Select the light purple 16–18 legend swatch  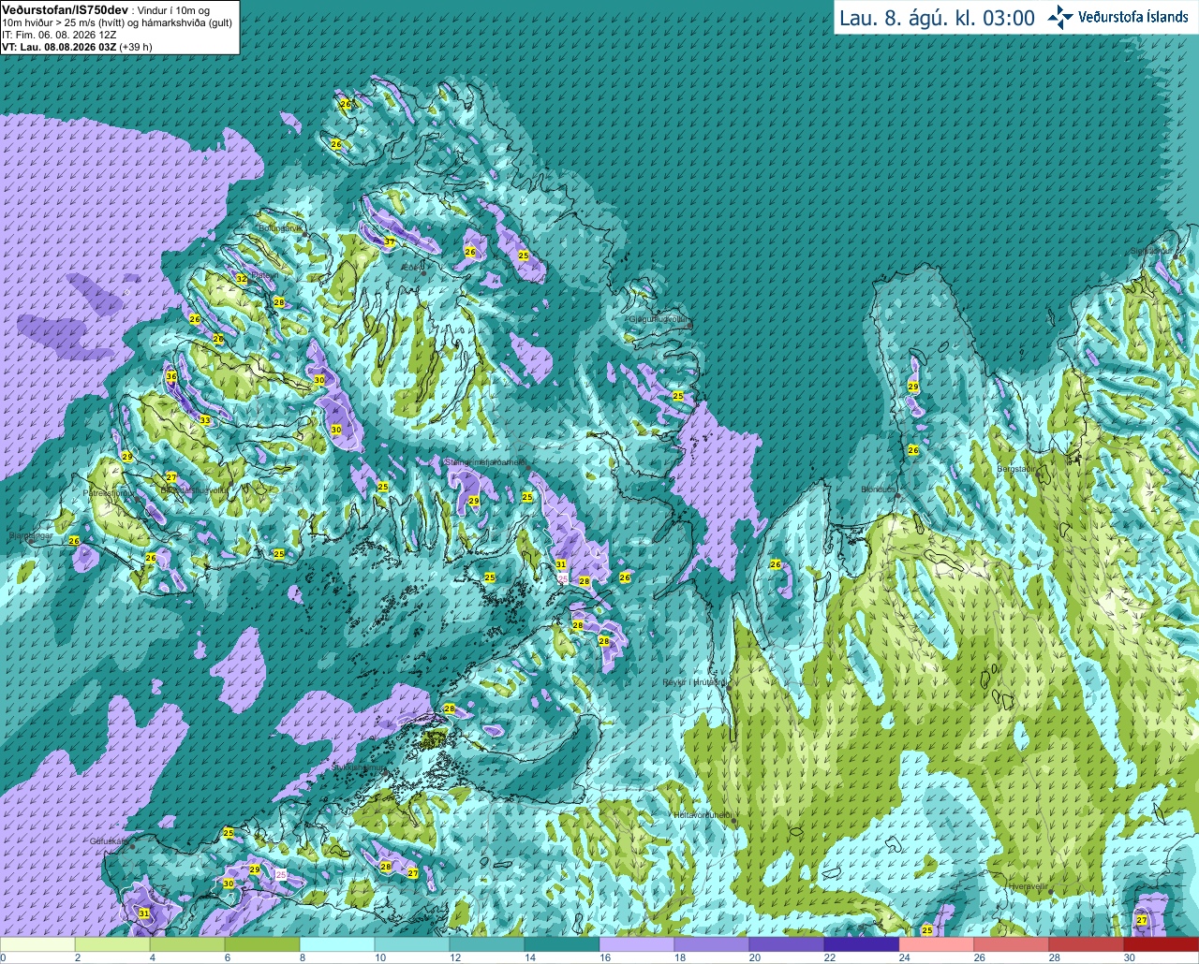637,945
